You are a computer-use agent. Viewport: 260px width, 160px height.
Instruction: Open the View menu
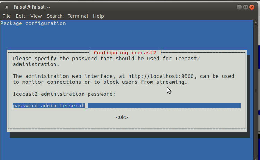tap(36, 16)
